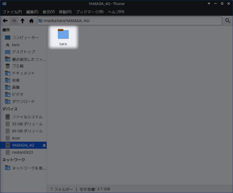The height and width of the screenshot is (193, 233).
Task: Click the computer icon beside コンピューター
Action: tap(8, 37)
